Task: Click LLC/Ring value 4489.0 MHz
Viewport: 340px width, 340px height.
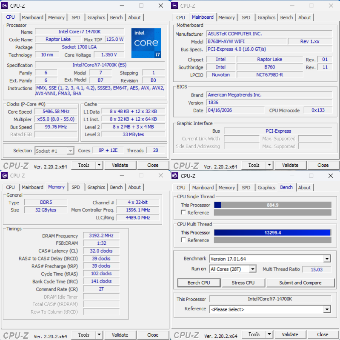Action: pos(138,217)
